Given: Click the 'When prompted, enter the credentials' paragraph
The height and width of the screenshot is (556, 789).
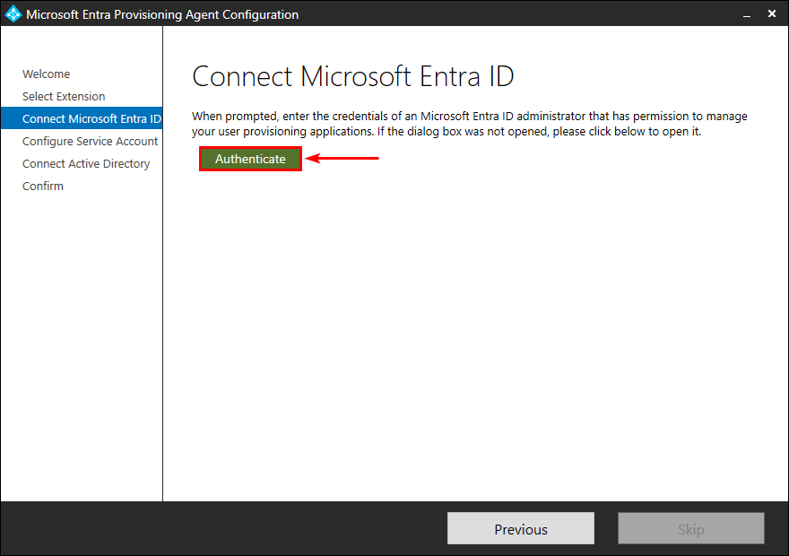Looking at the screenshot, I should click(x=470, y=124).
